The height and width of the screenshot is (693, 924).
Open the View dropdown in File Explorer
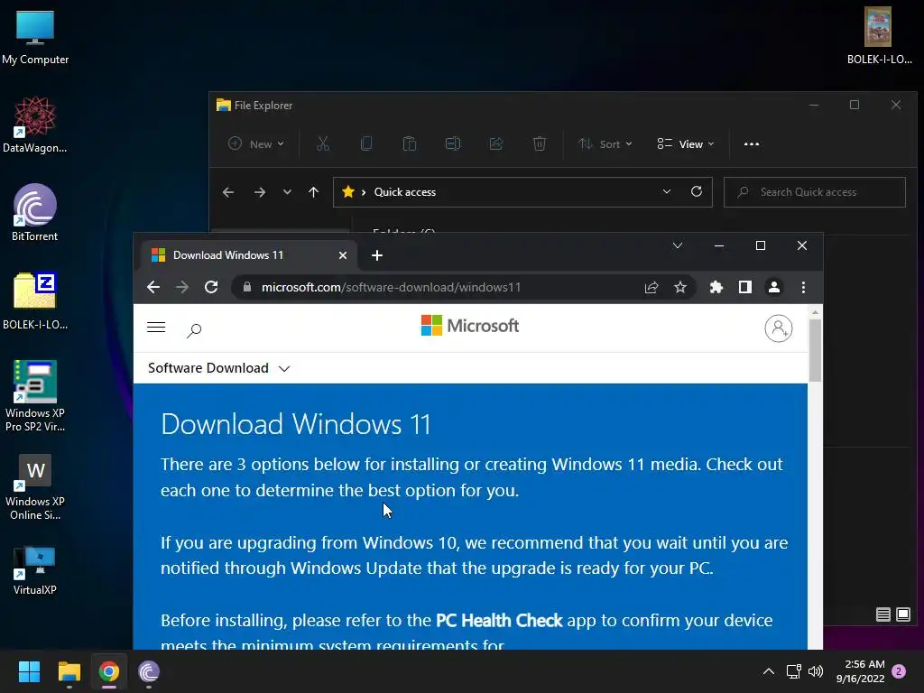(x=686, y=143)
